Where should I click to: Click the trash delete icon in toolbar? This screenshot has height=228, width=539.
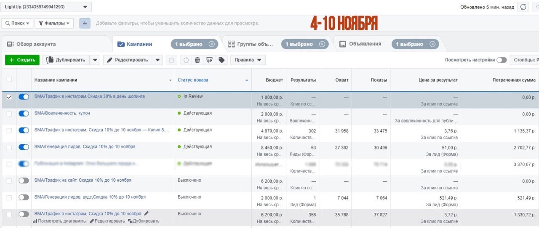point(197,60)
